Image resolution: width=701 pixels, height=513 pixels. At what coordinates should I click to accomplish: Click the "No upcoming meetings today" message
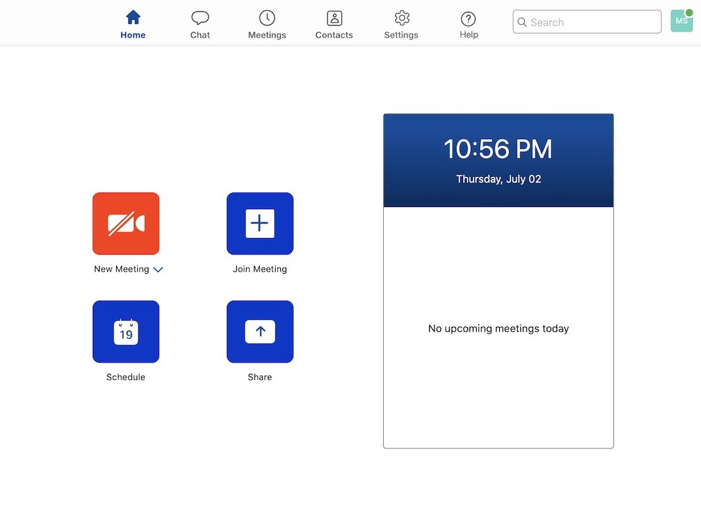[498, 328]
